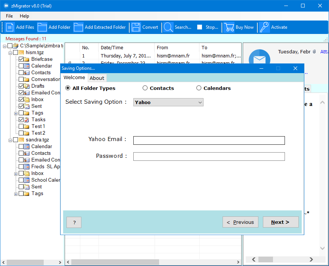Click the Stop square icon
Screen dimensions: 329x266
[x=199, y=27]
